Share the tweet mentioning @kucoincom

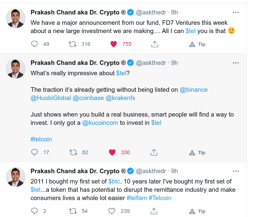154,153
